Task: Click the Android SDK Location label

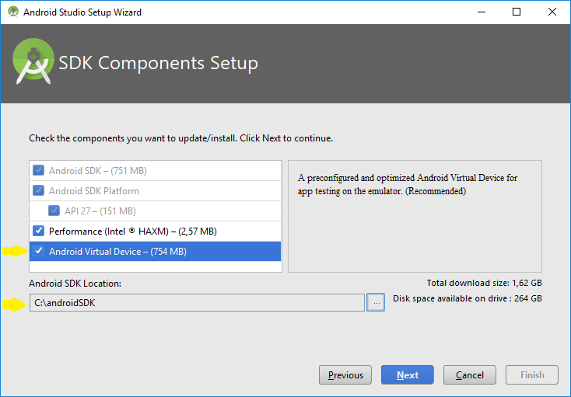Action: [75, 284]
